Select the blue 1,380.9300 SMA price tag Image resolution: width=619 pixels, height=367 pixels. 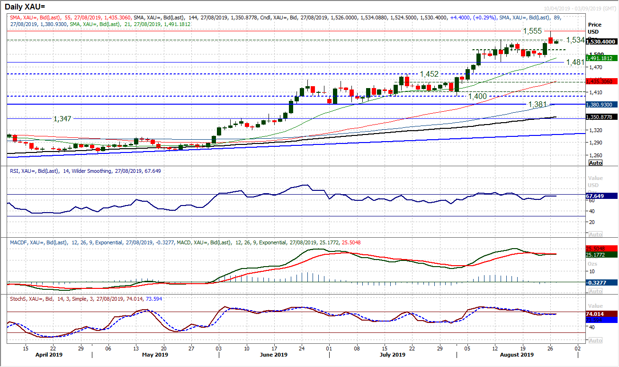click(x=601, y=104)
